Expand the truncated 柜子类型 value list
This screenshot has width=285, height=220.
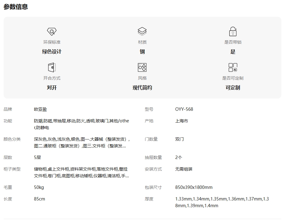[81, 172]
